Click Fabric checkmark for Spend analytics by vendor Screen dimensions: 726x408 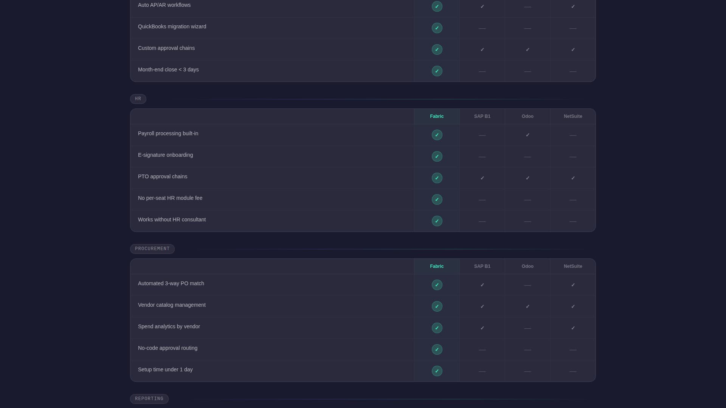437,328
